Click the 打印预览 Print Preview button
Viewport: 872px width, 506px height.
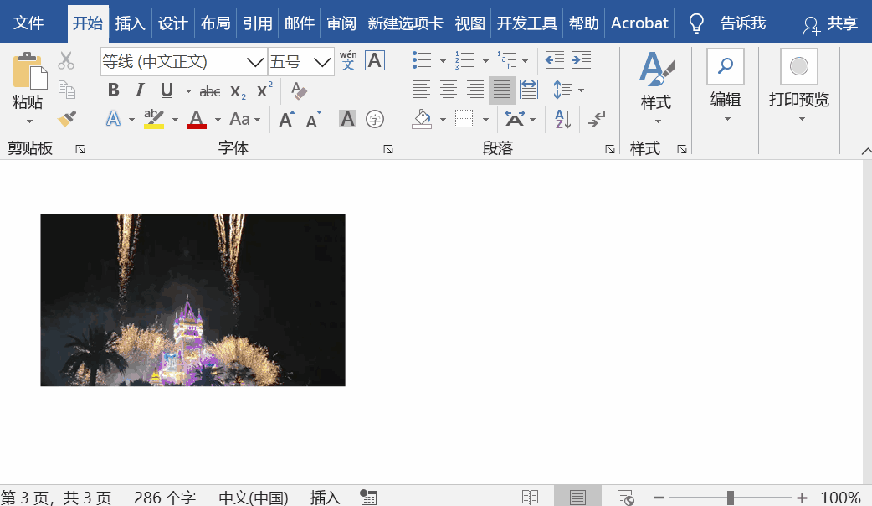click(x=799, y=85)
